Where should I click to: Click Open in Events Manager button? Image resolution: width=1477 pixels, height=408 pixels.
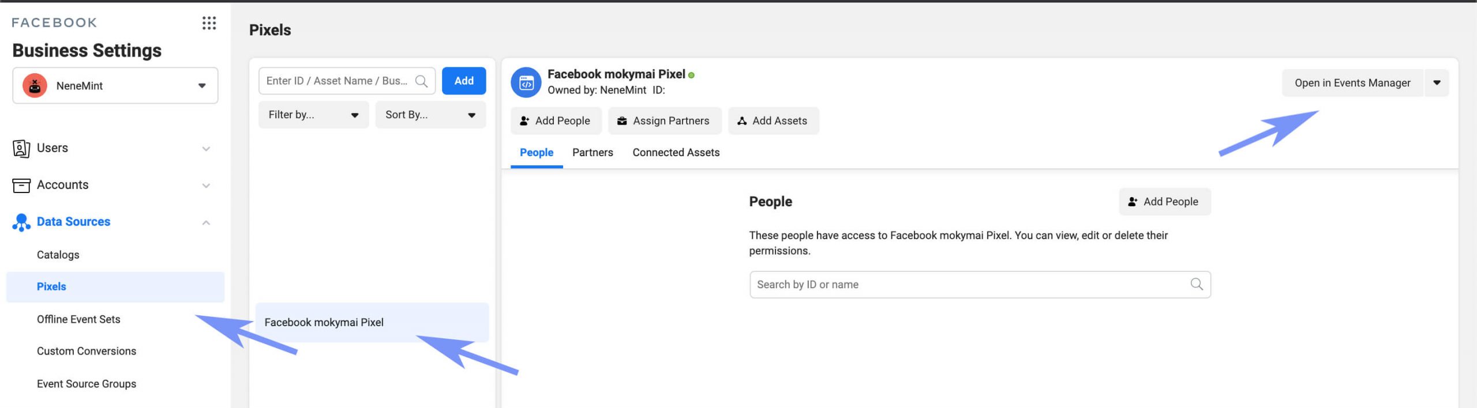click(1352, 83)
